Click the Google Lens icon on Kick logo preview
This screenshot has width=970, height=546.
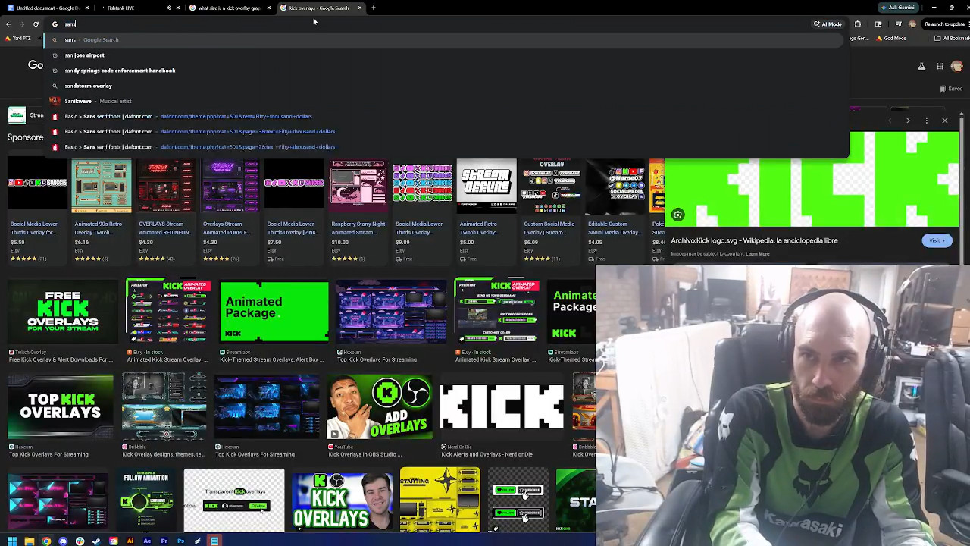coord(678,215)
